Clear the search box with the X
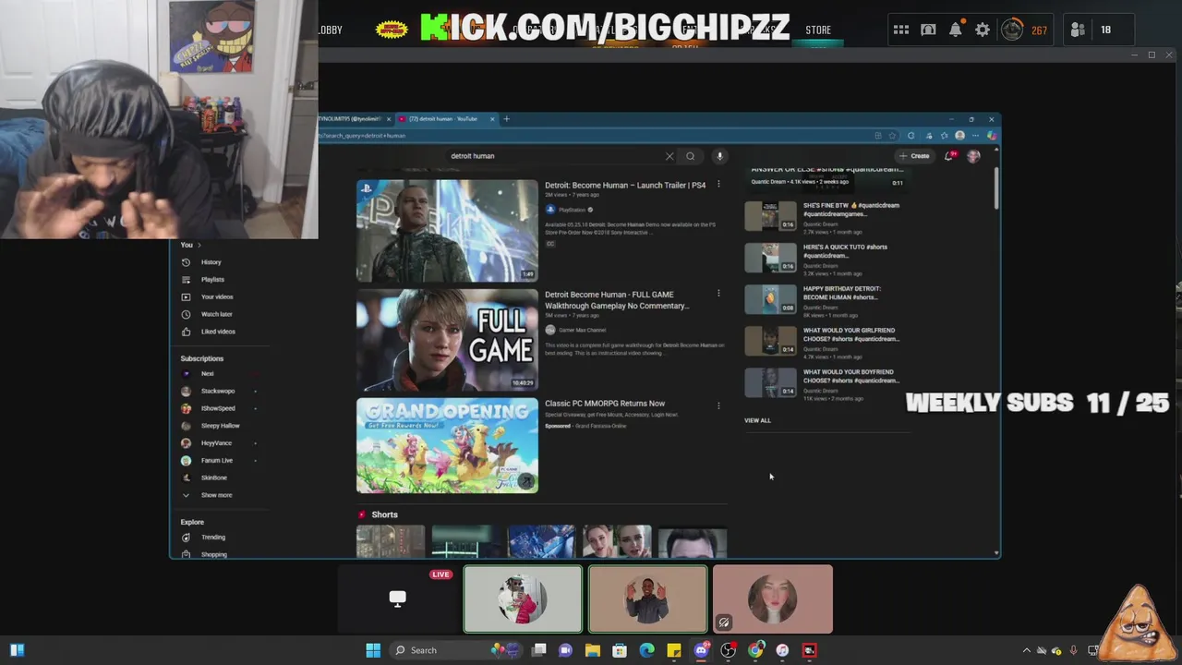Screen dimensions: 1182x665 tap(669, 156)
